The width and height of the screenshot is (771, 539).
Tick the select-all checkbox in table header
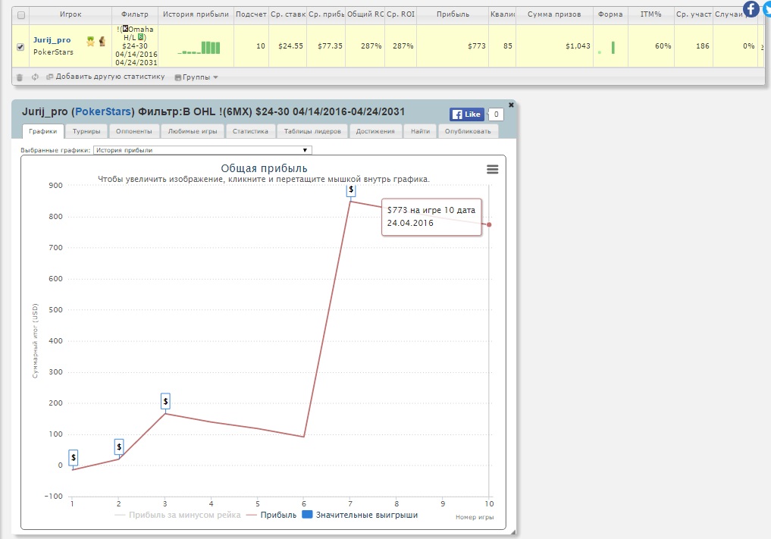(x=20, y=15)
